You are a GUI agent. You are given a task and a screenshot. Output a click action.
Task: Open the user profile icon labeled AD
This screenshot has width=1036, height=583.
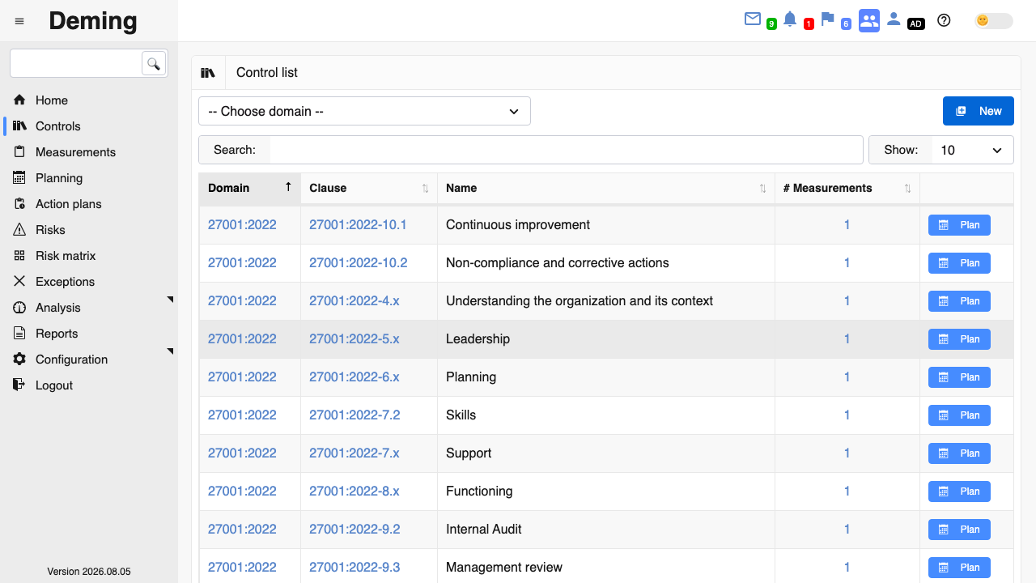click(x=894, y=19)
